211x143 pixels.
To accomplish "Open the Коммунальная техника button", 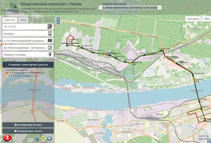I will [x=28, y=131].
